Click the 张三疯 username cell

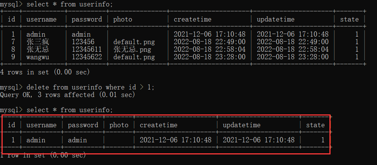point(38,42)
